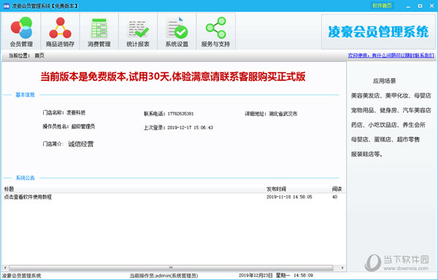Click last login time 2019-12-17 15:06:43
The height and width of the screenshot is (280, 438).
[191, 128]
